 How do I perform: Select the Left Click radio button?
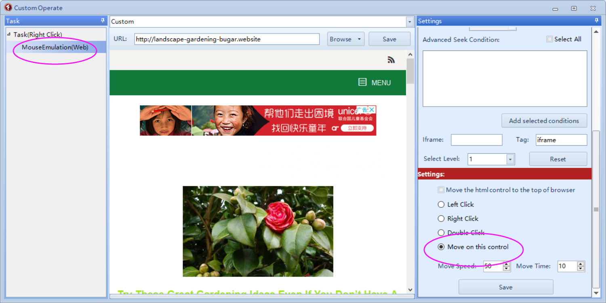pos(441,205)
